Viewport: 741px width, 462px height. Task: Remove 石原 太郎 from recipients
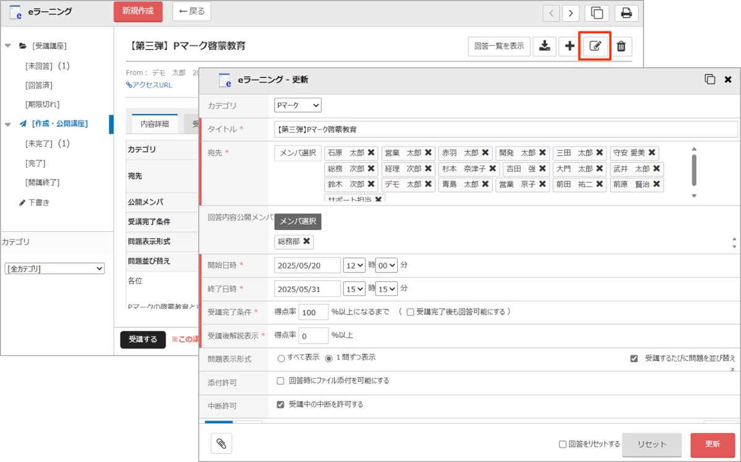coord(371,152)
